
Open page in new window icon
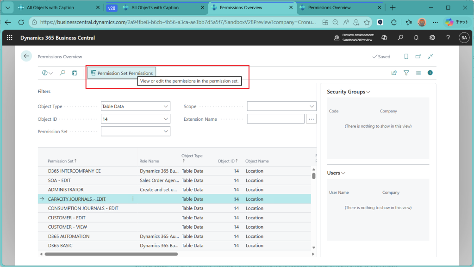coord(418,56)
